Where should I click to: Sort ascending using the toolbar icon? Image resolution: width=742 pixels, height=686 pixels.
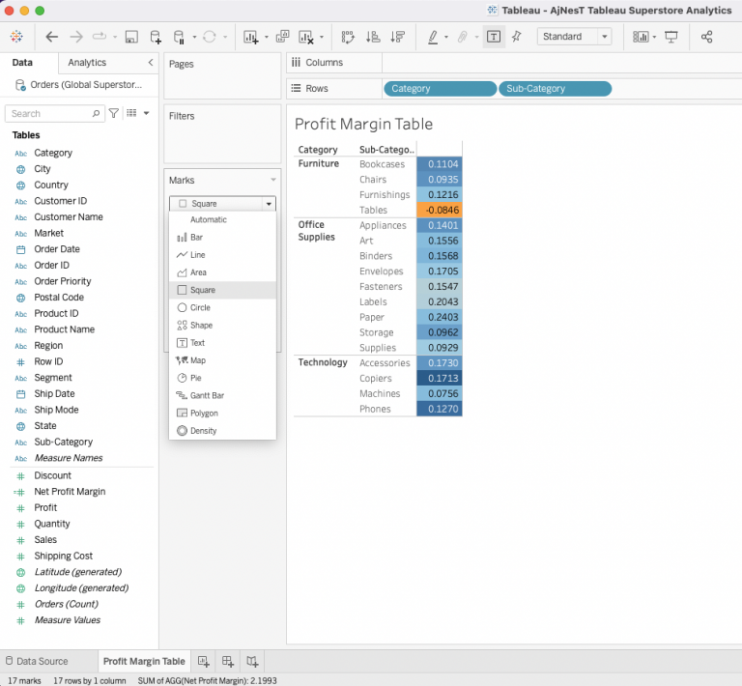click(x=373, y=37)
